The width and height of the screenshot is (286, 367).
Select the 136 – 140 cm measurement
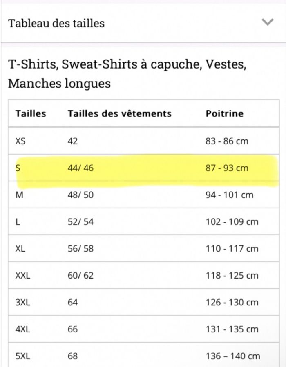click(x=233, y=356)
